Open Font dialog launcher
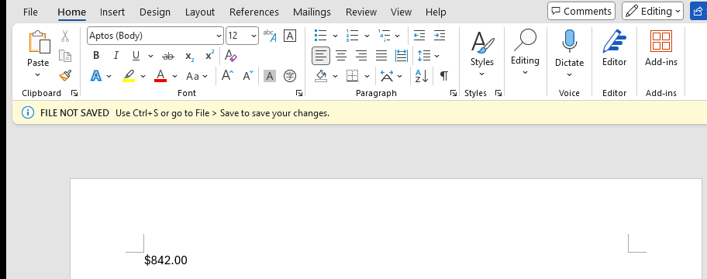The width and height of the screenshot is (707, 279). 299,93
